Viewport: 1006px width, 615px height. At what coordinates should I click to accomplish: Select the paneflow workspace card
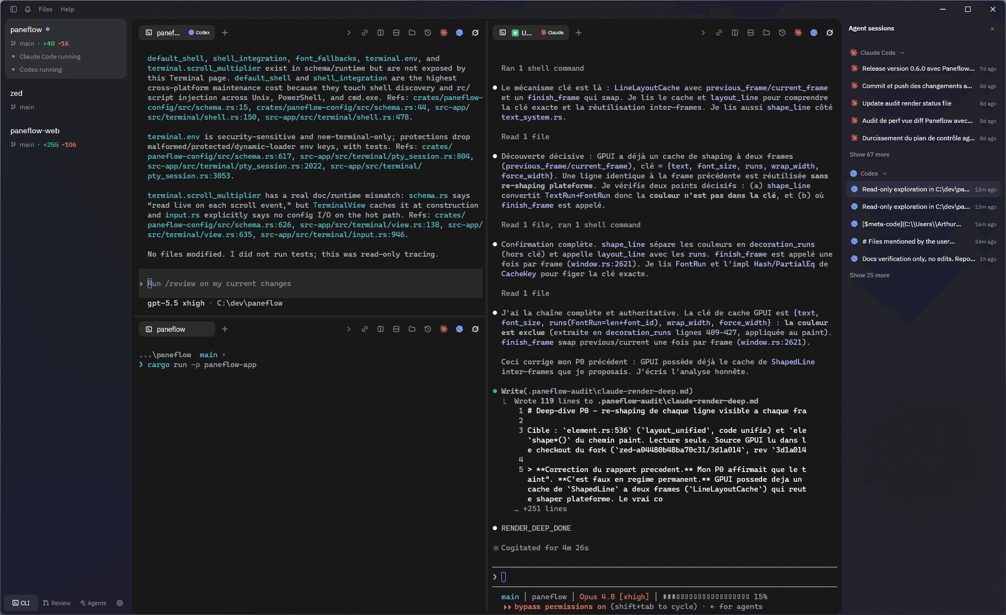tap(66, 49)
